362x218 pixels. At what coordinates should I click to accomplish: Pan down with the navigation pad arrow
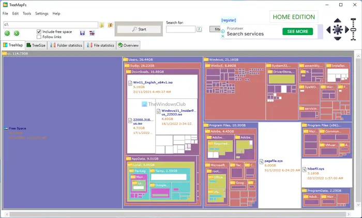[x=338, y=39]
